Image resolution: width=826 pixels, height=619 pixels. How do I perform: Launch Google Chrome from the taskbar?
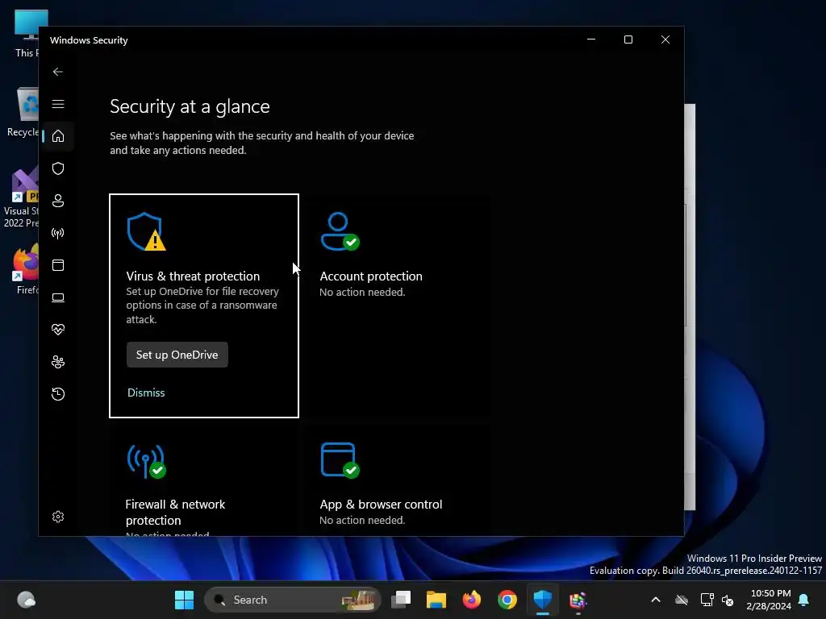507,600
